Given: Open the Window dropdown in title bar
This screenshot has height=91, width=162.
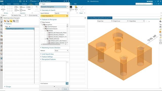Looking at the screenshot, I should click(34, 1).
